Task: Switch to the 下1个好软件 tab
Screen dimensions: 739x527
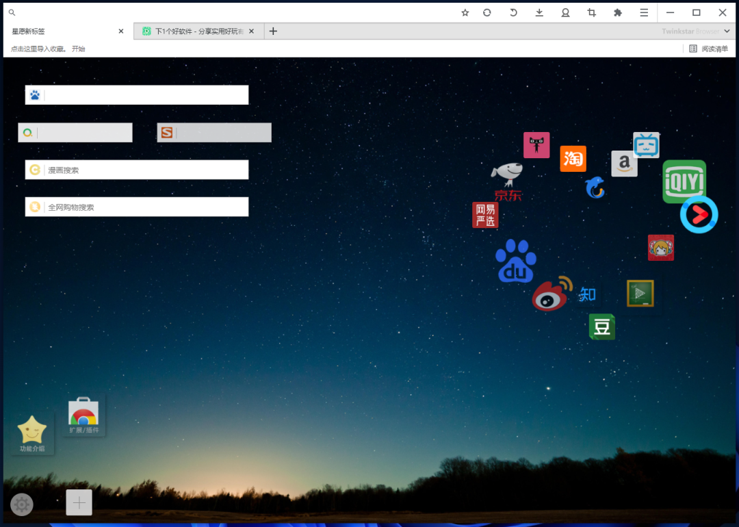Action: pos(195,31)
